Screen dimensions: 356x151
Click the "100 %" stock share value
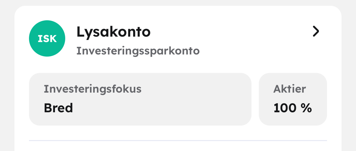click(293, 108)
